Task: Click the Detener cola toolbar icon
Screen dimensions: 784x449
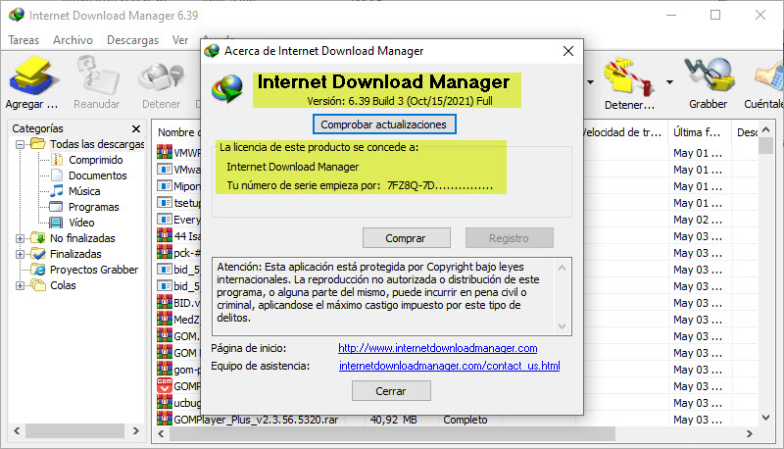Action: [628, 77]
